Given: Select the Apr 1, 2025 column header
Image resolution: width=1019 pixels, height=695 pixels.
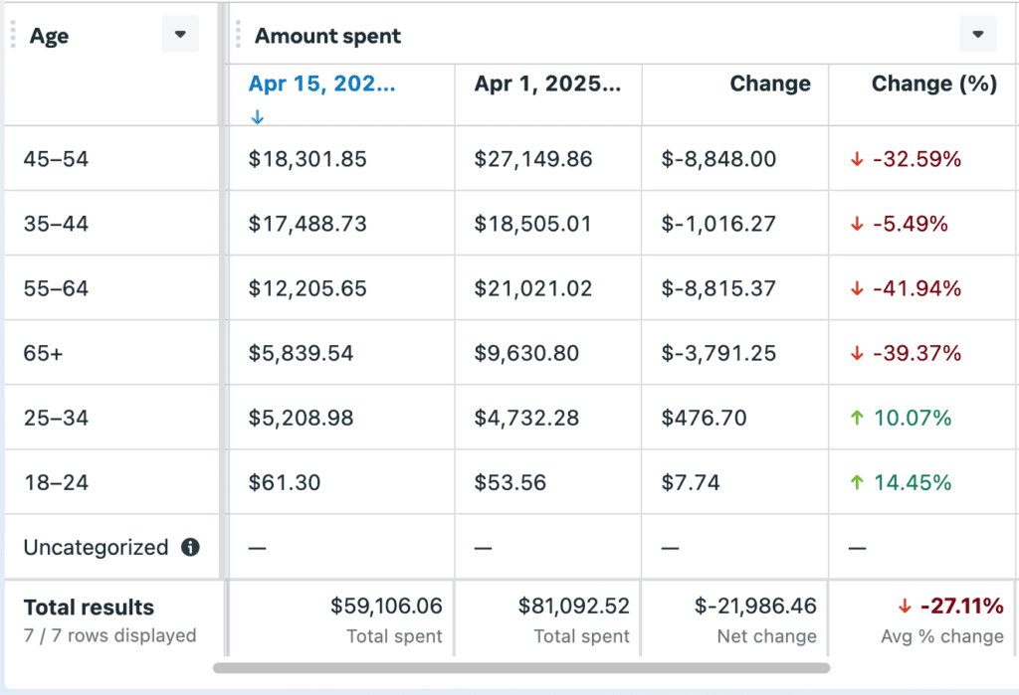Looking at the screenshot, I should (547, 84).
